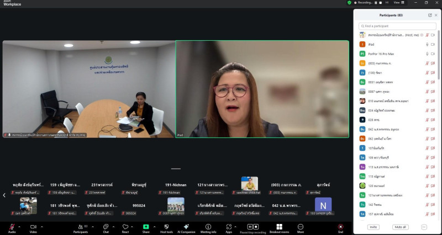
Task: Open share options caret beside Share
Action: tap(154, 227)
